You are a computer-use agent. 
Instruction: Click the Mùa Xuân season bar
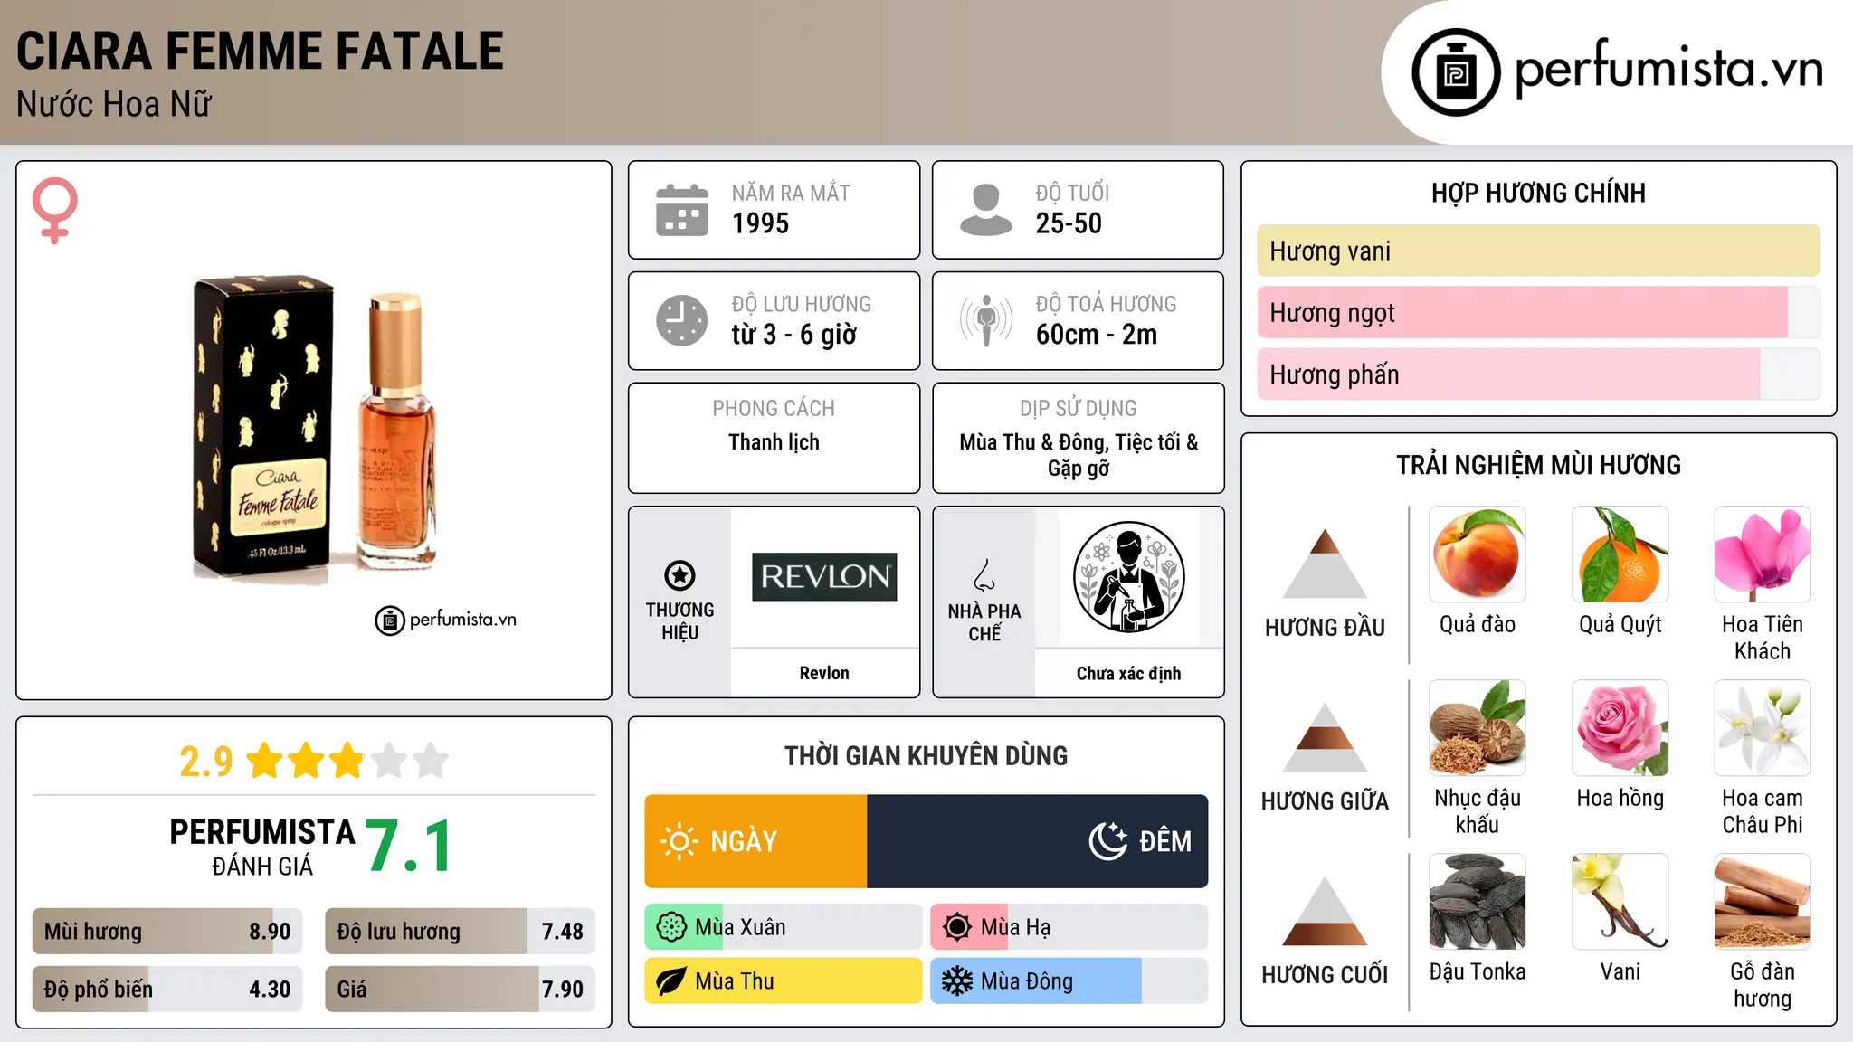[x=784, y=927]
